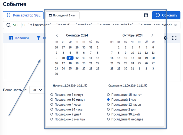This screenshot has height=135, width=183.
Task: Click the save floppy disk icon
Action: (x=146, y=15)
